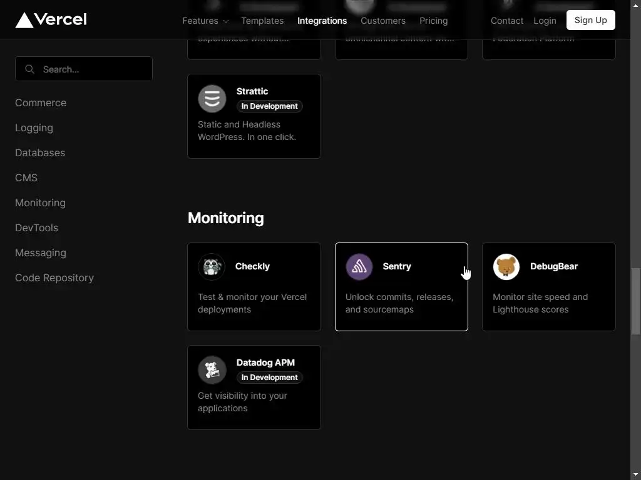This screenshot has height=480, width=641.
Task: Open the Datadog APM card title
Action: pyautogui.click(x=265, y=362)
